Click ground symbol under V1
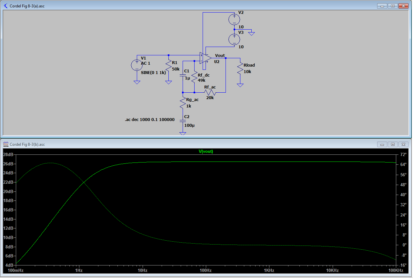Image resolution: width=413 pixels, height=278 pixels. point(137,82)
